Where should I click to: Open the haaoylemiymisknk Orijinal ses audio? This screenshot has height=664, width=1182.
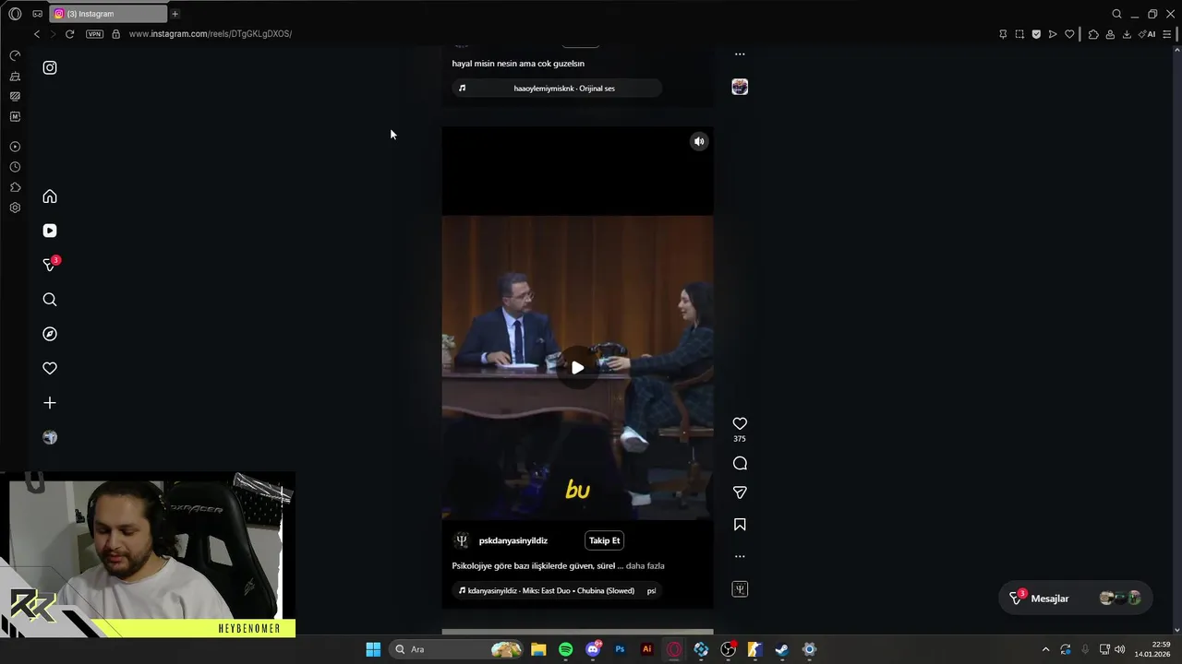pyautogui.click(x=557, y=89)
